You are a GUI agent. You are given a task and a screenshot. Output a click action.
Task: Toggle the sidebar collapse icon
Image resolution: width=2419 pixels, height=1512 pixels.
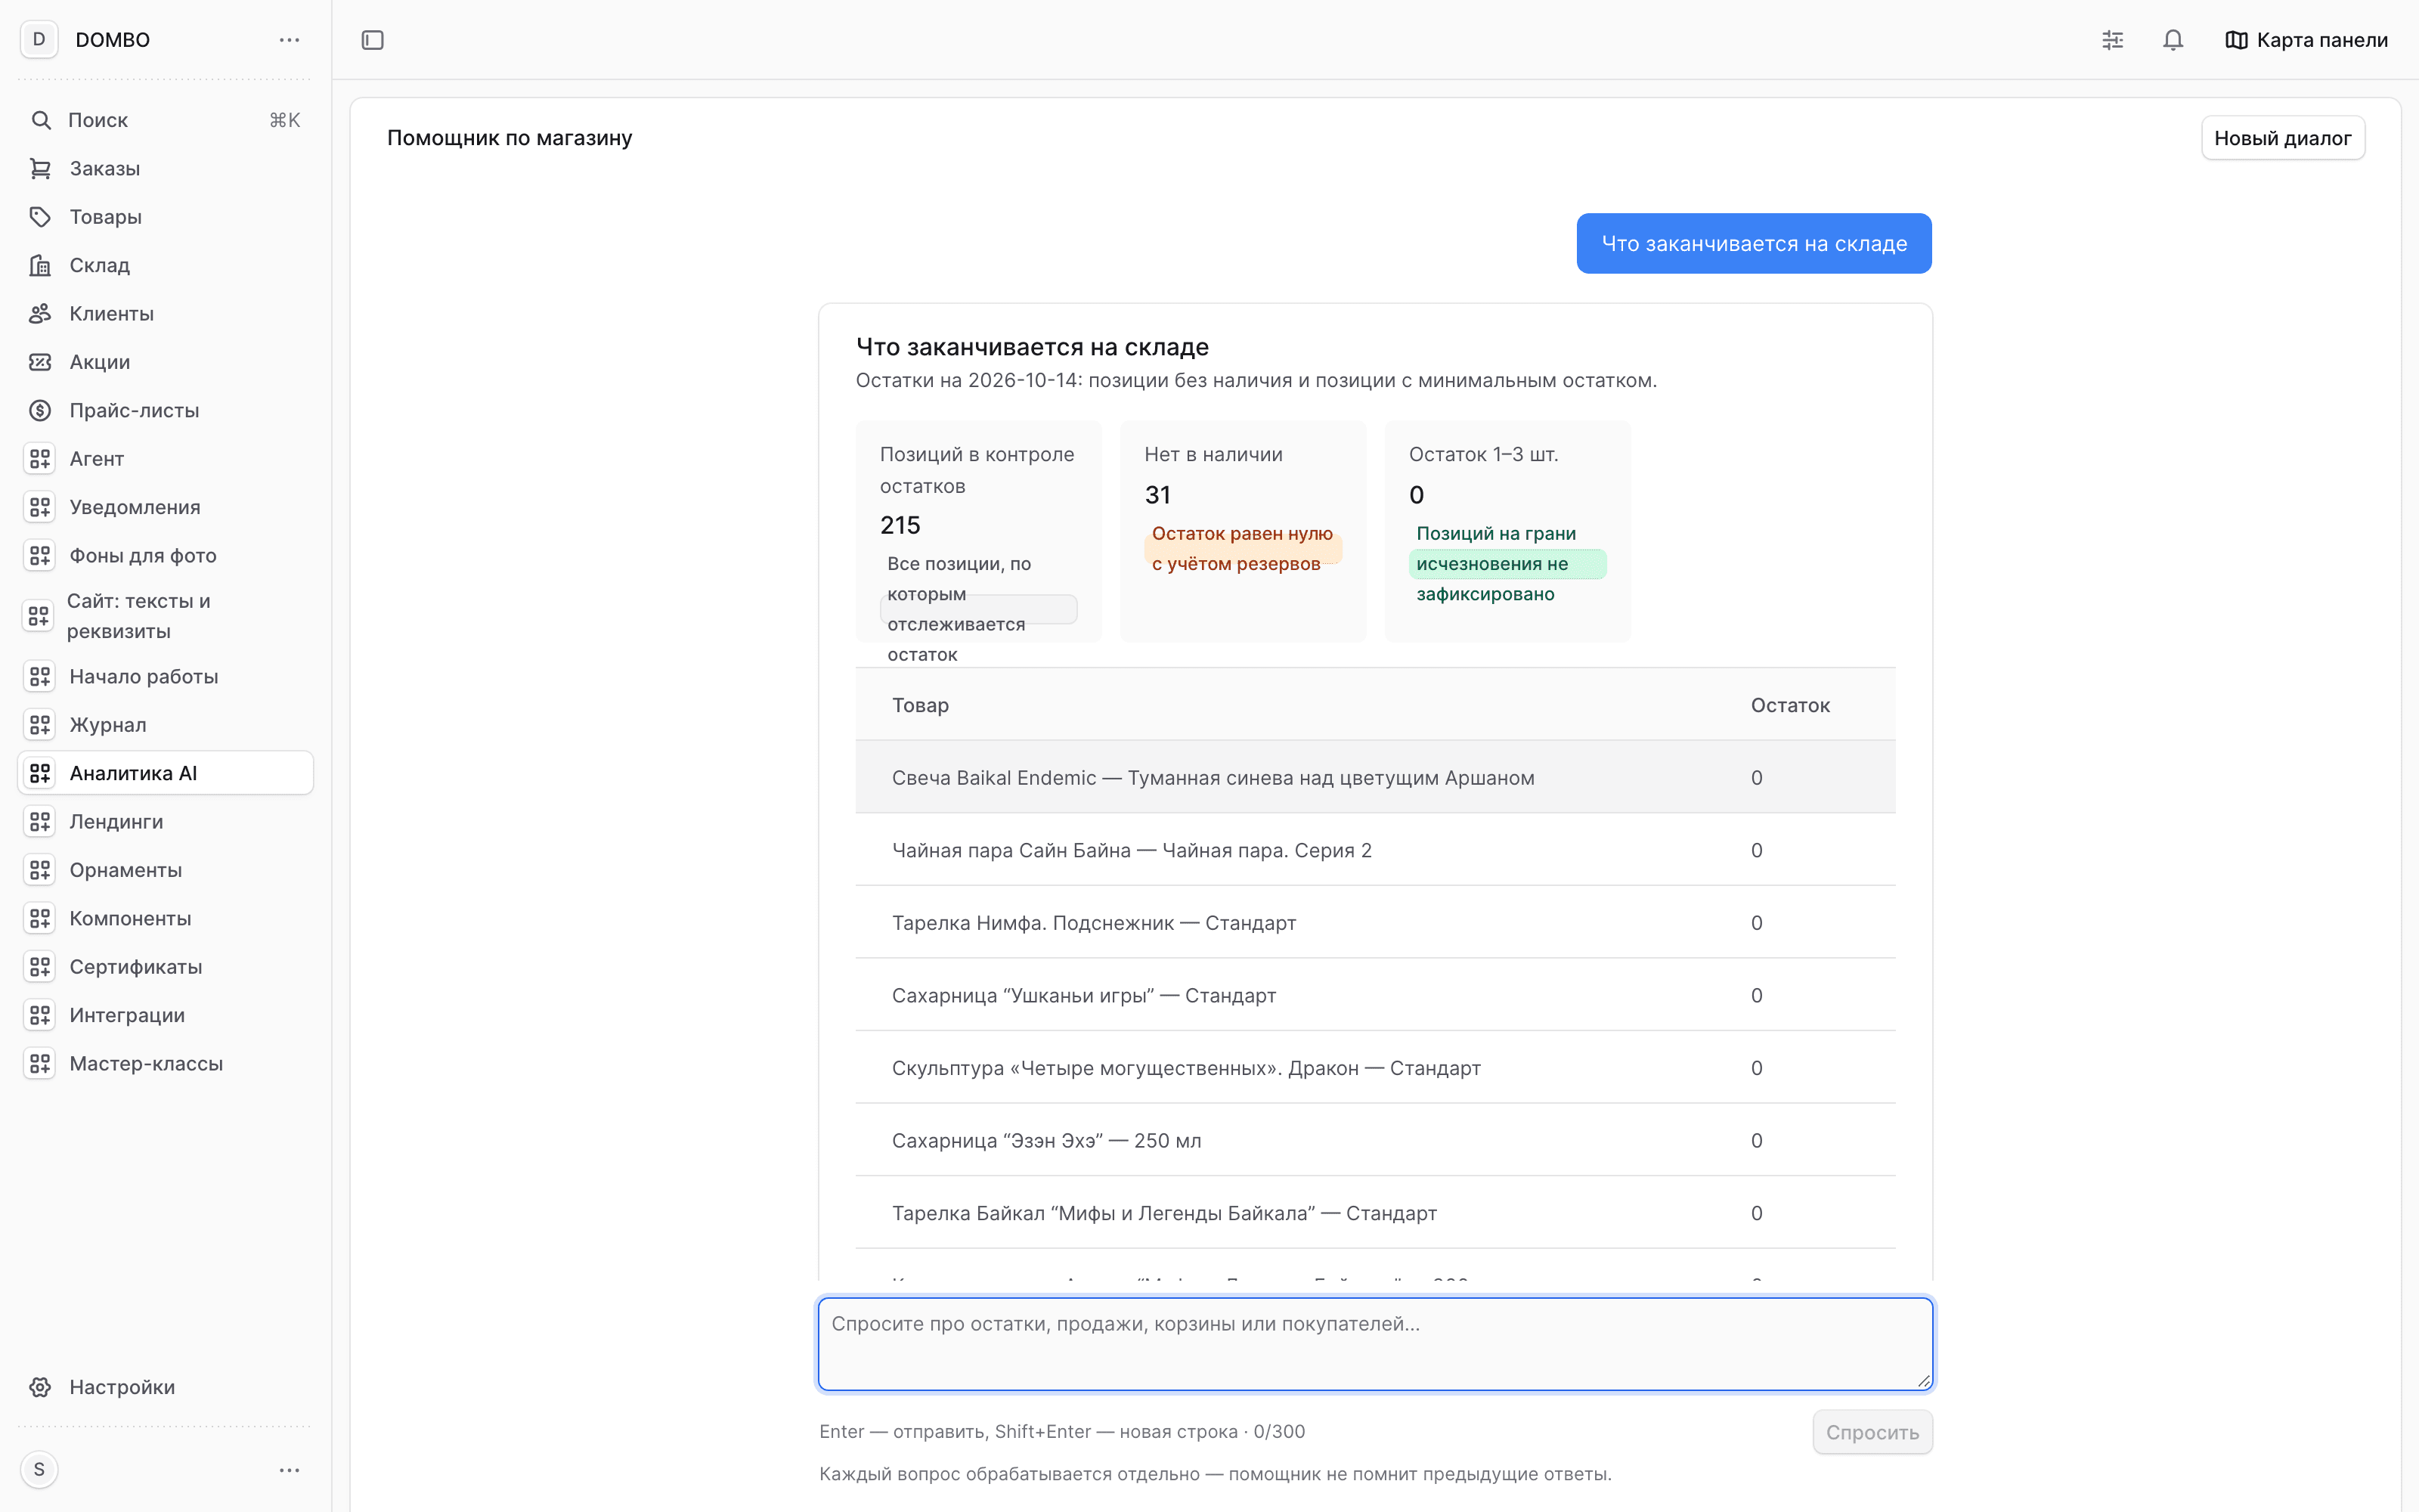tap(372, 40)
